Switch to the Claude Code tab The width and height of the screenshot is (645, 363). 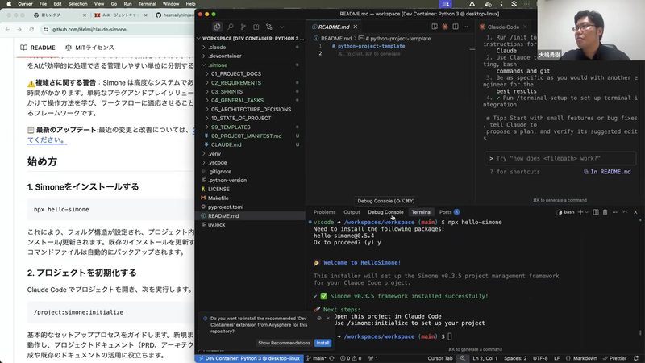pos(503,27)
